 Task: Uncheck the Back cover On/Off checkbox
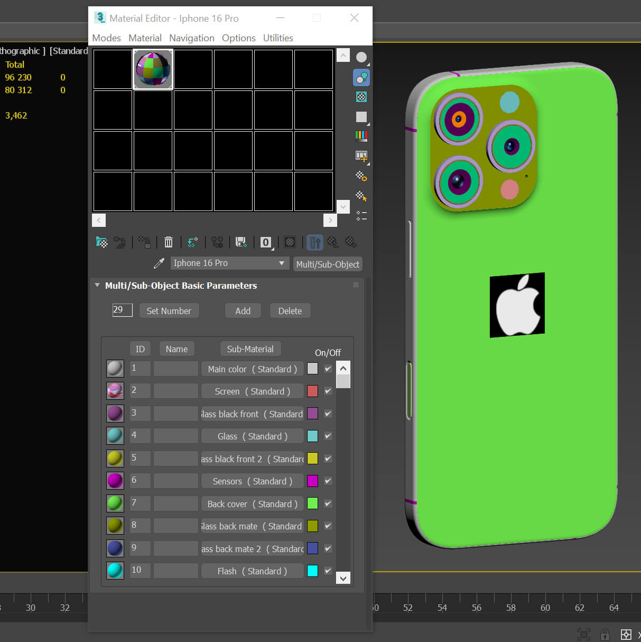[328, 503]
